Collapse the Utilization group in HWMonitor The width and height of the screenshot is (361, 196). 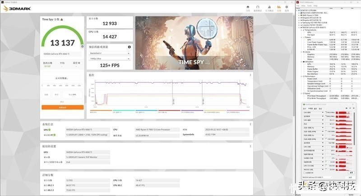click(301, 62)
